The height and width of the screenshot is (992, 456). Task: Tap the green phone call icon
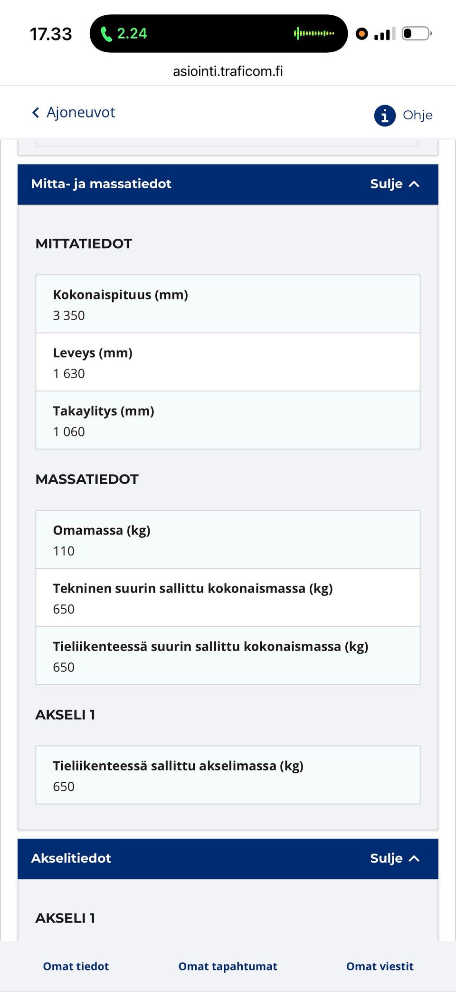tap(107, 34)
